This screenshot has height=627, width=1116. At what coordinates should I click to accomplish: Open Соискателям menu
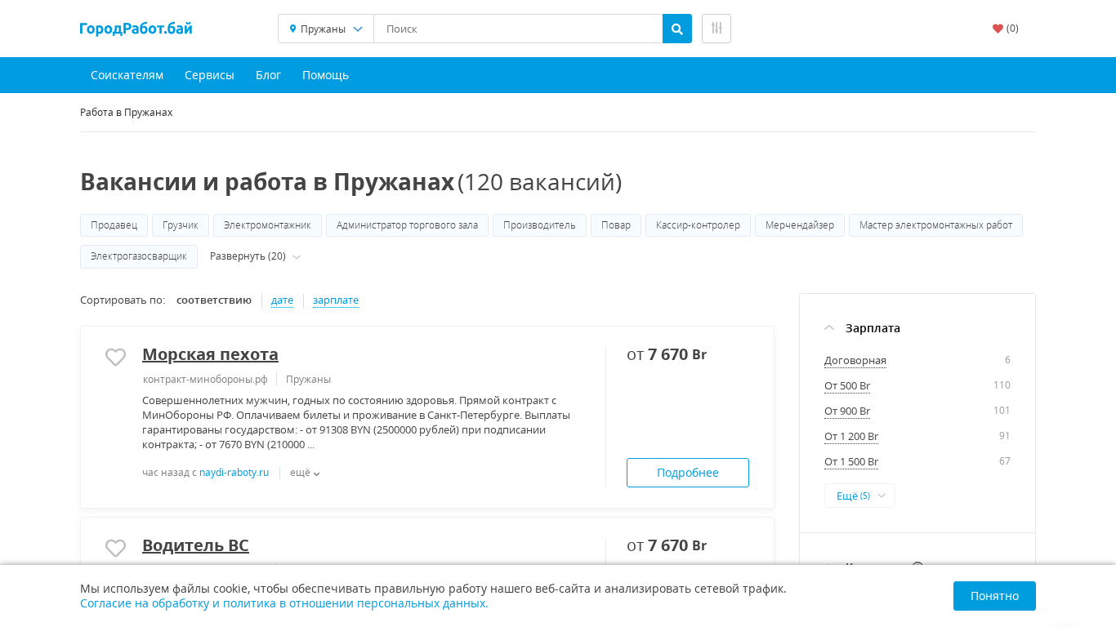pyautogui.click(x=127, y=75)
